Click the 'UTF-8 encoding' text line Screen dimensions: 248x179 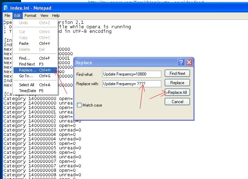click(85, 31)
